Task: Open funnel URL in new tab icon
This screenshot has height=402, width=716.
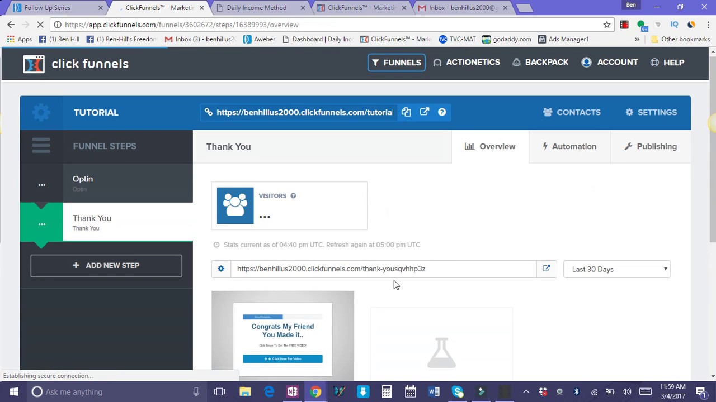Action: 425,112
